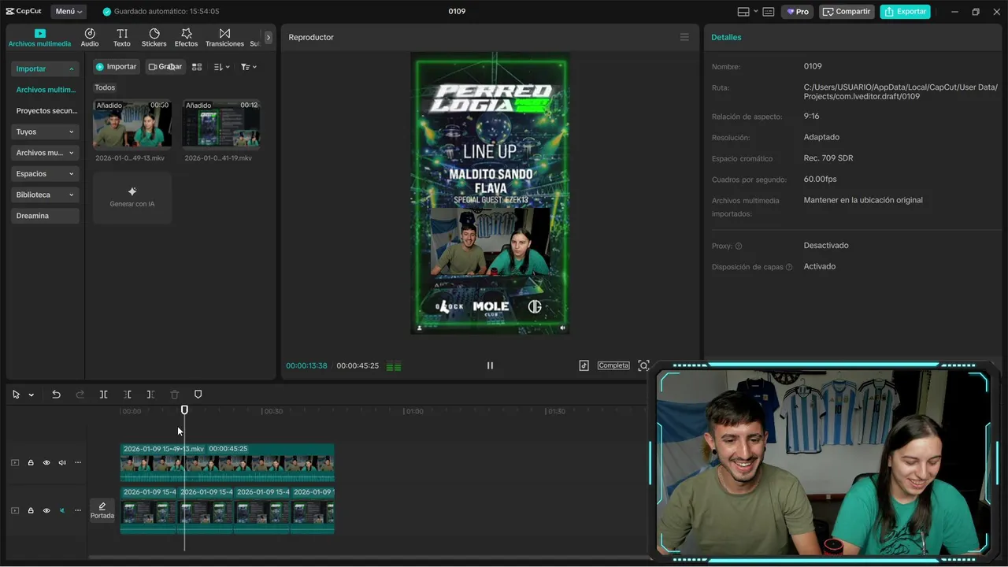Screen dimensions: 1008x567
Task: Click the trash delete icon
Action: (175, 395)
